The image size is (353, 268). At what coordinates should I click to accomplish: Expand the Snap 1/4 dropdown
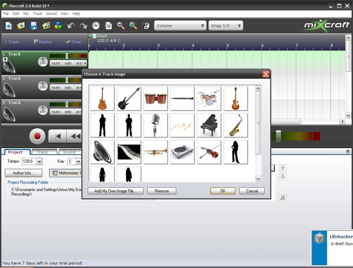(x=226, y=25)
